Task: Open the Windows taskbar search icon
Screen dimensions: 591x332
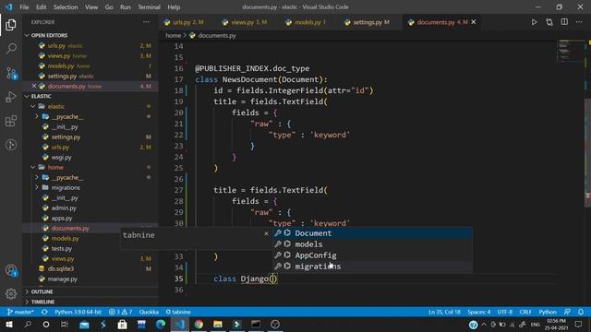Action: tap(28, 324)
